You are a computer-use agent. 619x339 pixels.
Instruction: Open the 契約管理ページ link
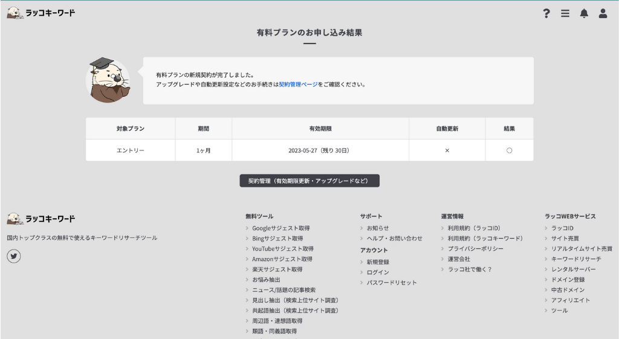[298, 85]
